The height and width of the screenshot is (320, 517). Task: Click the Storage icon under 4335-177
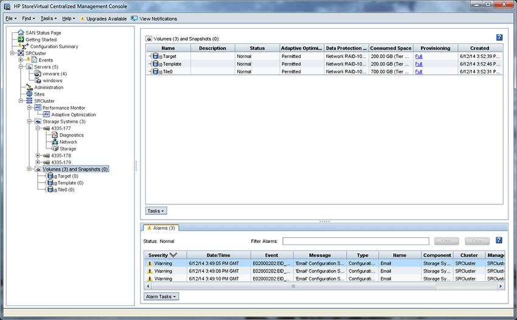point(55,148)
